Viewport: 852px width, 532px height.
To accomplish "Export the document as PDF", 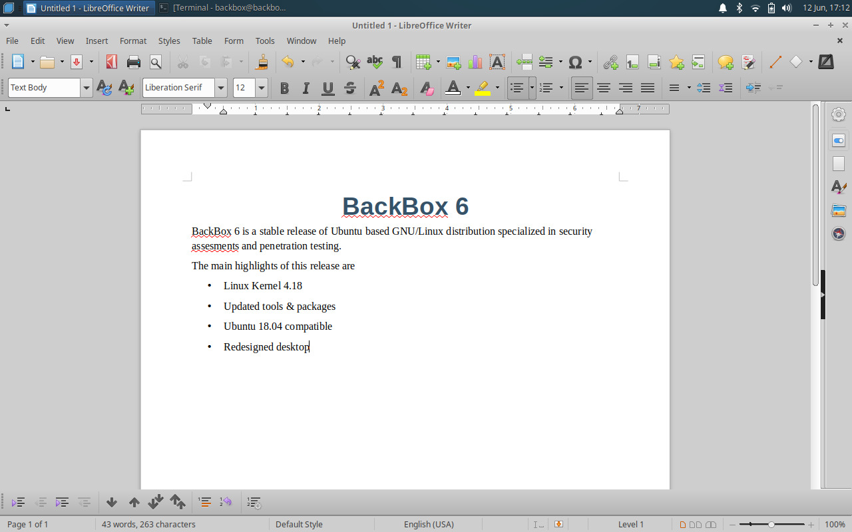I will click(x=111, y=62).
